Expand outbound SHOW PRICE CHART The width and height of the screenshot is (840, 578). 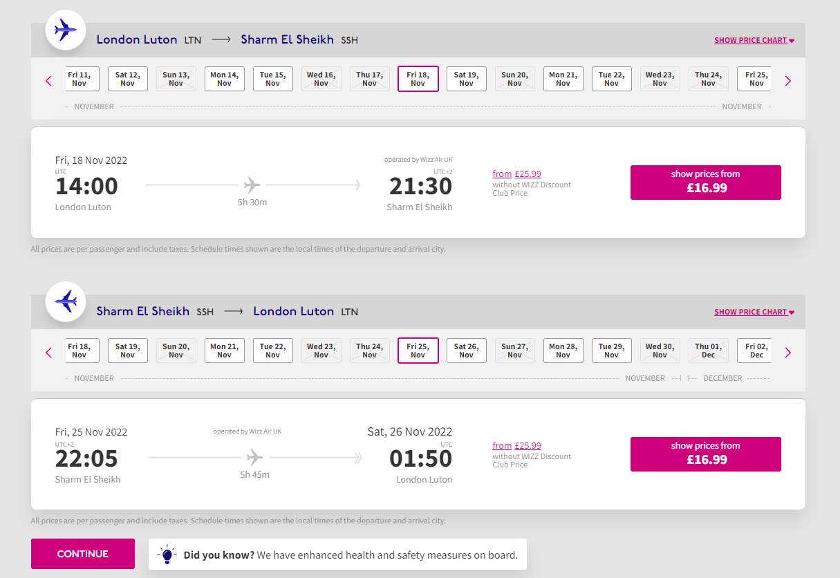coord(754,40)
